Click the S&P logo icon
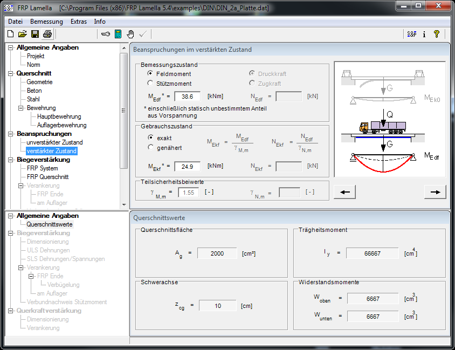 412,34
